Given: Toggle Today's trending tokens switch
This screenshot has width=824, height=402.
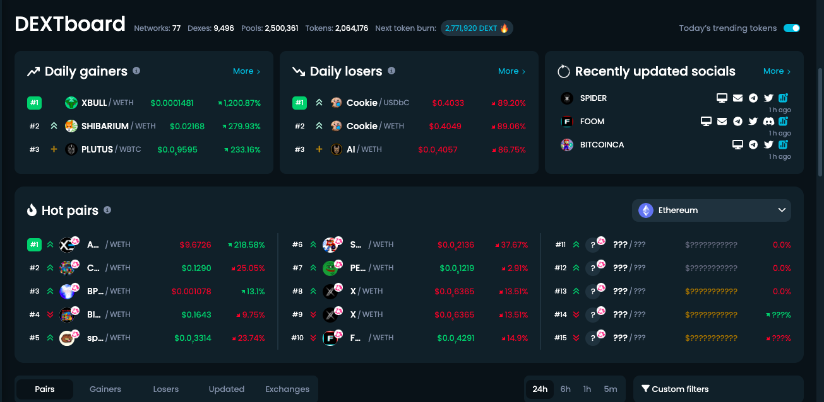Looking at the screenshot, I should pyautogui.click(x=792, y=28).
